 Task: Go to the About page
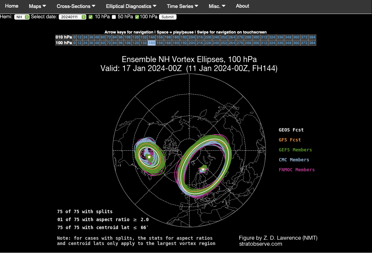tap(242, 6)
